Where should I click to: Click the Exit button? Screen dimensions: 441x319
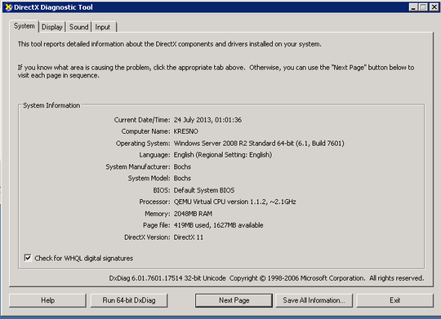click(395, 300)
